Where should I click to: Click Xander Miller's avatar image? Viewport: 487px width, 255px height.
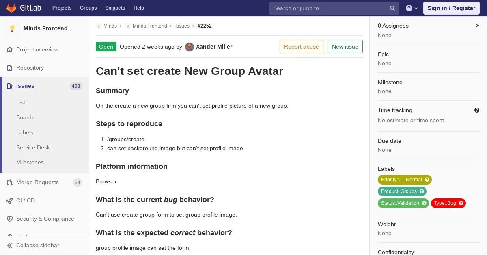(x=190, y=47)
